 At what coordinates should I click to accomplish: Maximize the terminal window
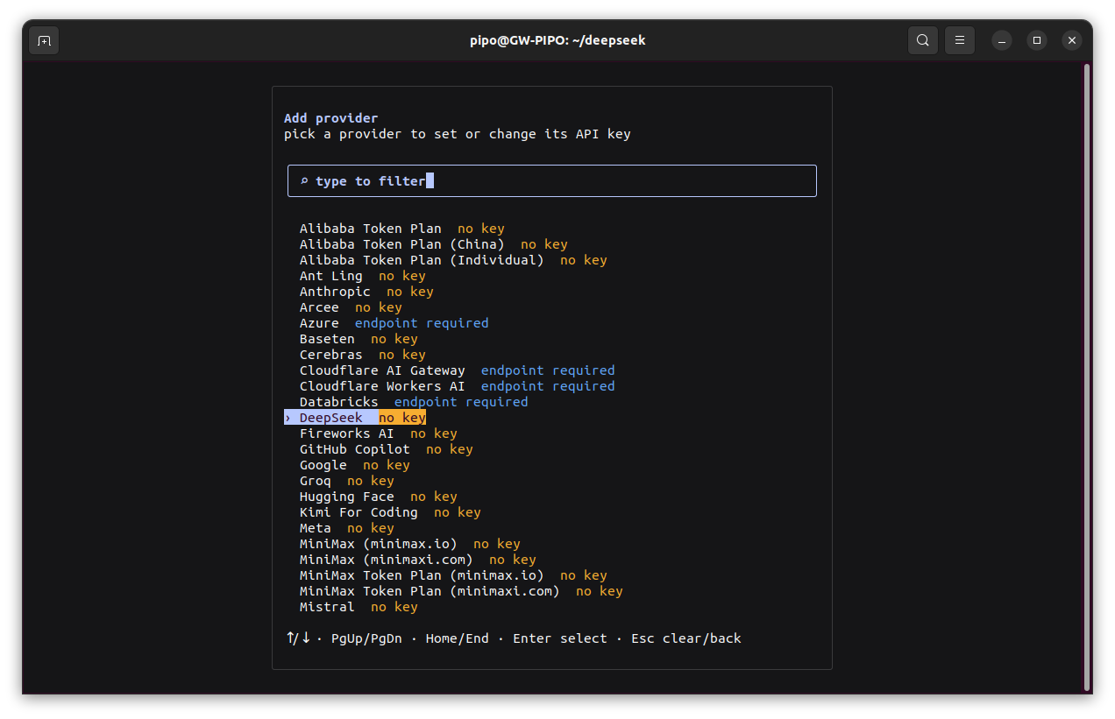click(1037, 40)
